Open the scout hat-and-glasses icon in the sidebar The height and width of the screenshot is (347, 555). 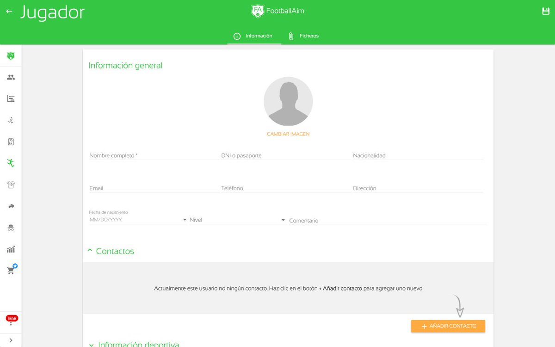click(11, 228)
